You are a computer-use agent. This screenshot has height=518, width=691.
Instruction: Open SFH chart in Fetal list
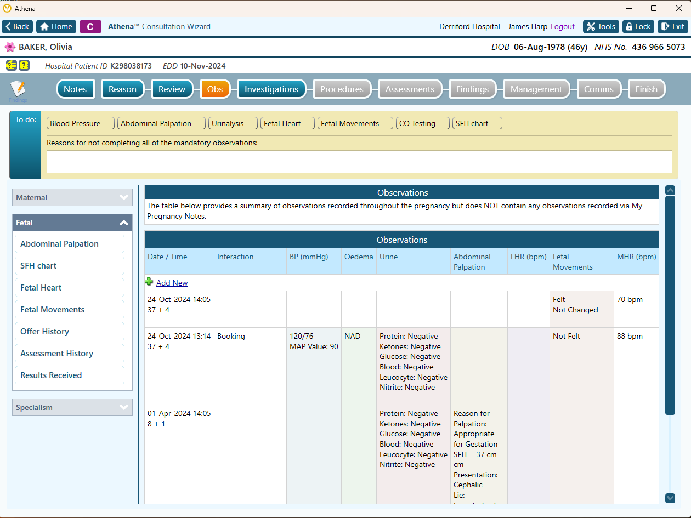click(x=38, y=266)
